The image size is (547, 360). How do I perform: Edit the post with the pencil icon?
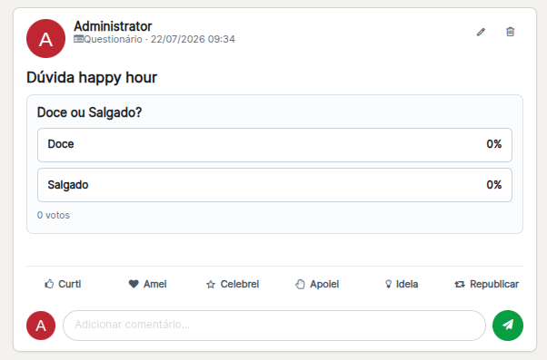coord(481,32)
